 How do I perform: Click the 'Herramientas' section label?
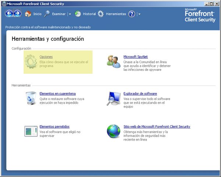[x=21, y=86]
